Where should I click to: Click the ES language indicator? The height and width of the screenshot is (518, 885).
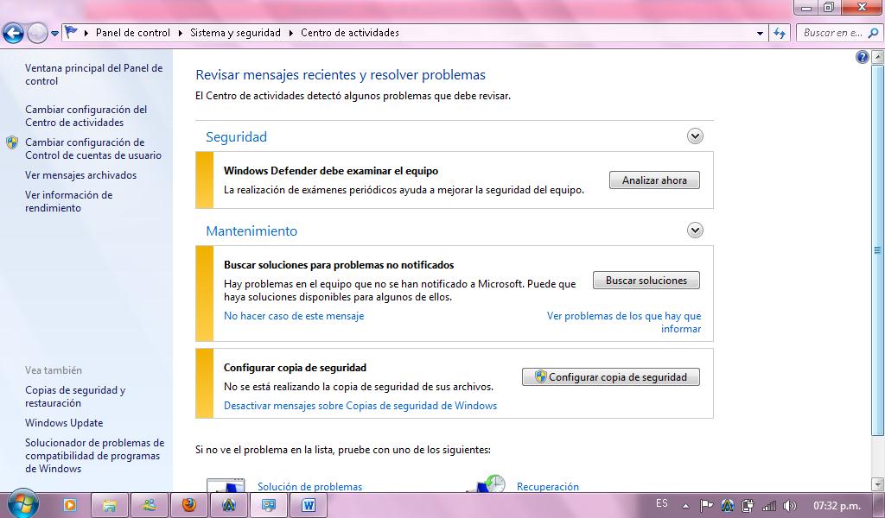[x=661, y=503]
